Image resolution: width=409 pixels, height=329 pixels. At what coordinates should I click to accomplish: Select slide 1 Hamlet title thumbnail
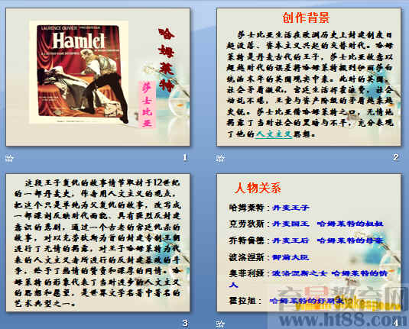(98, 77)
